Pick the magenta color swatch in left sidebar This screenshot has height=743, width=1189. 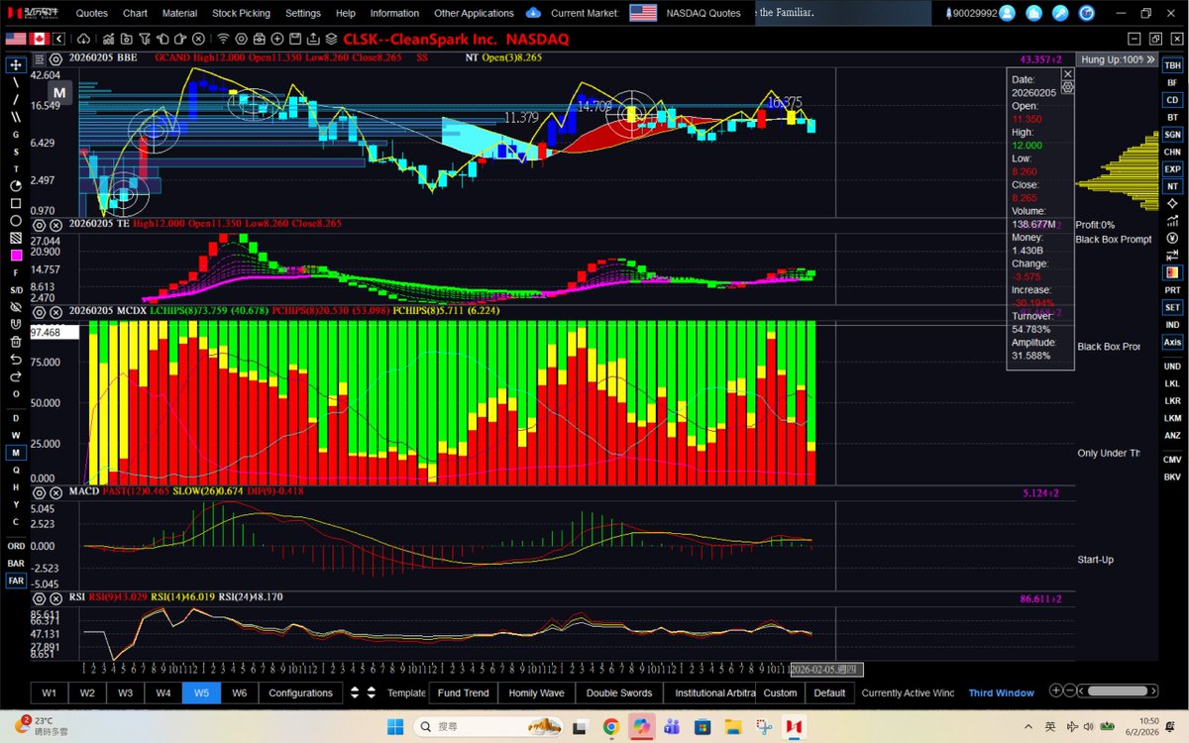(x=16, y=255)
